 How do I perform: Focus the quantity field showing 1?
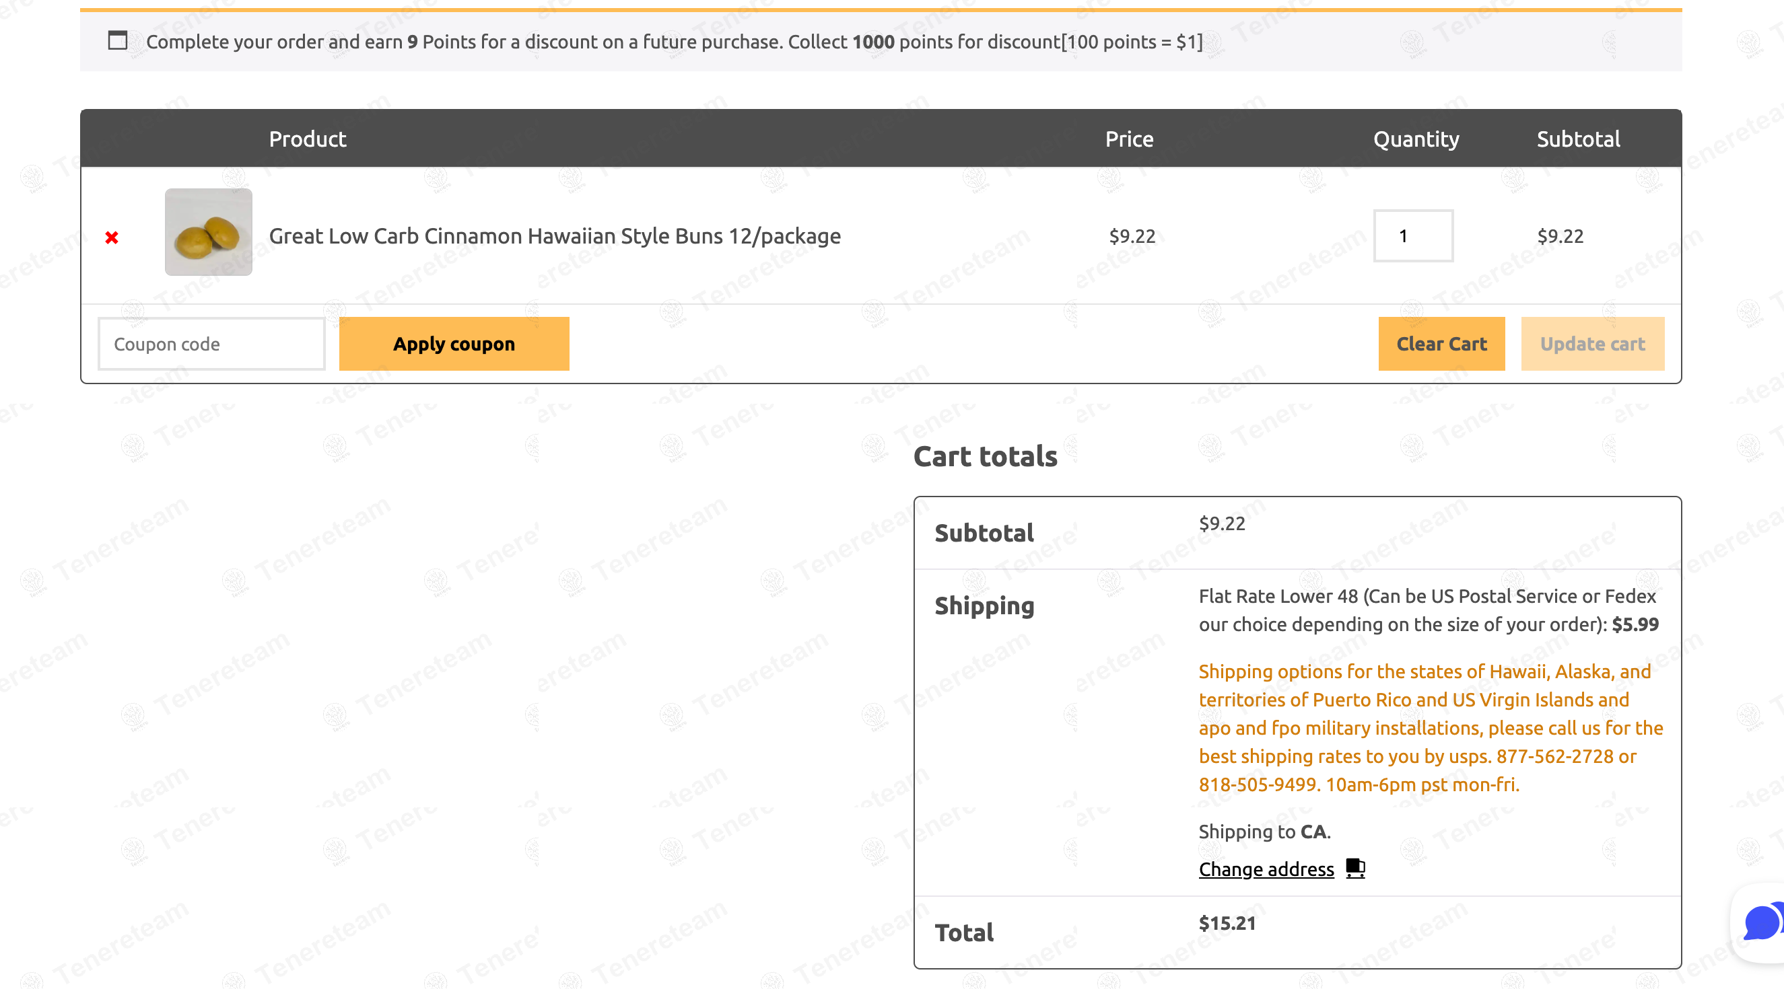[x=1413, y=236]
